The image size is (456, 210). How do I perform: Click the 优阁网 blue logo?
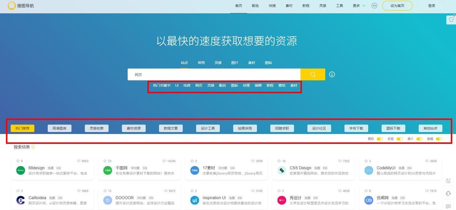click(369, 200)
